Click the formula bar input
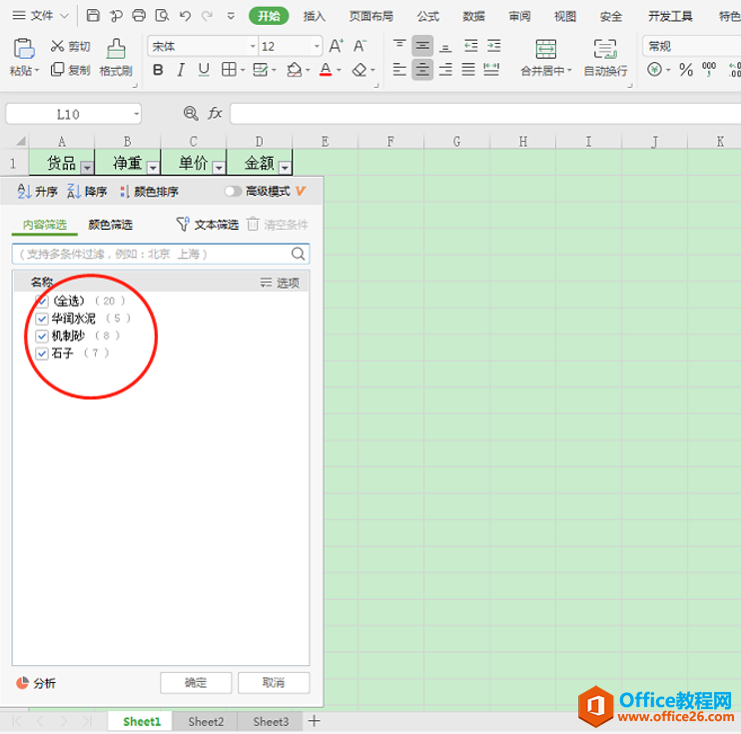741x734 pixels. coord(485,114)
